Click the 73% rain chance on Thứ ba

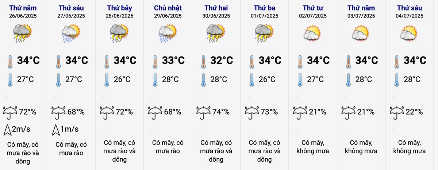[x=269, y=112]
